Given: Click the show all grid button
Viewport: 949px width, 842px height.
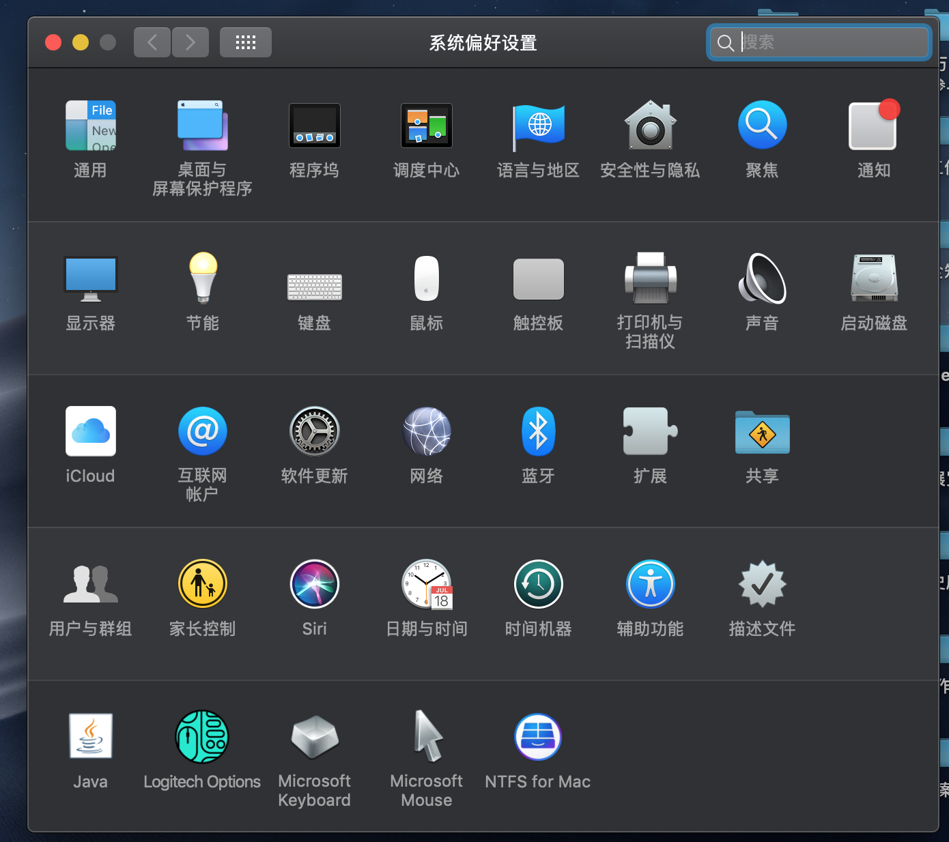Looking at the screenshot, I should [245, 42].
